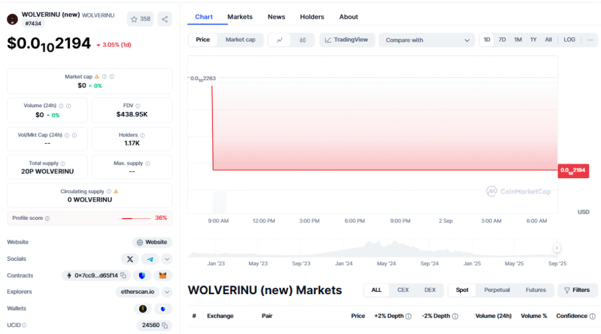Open the project Website link

point(152,242)
